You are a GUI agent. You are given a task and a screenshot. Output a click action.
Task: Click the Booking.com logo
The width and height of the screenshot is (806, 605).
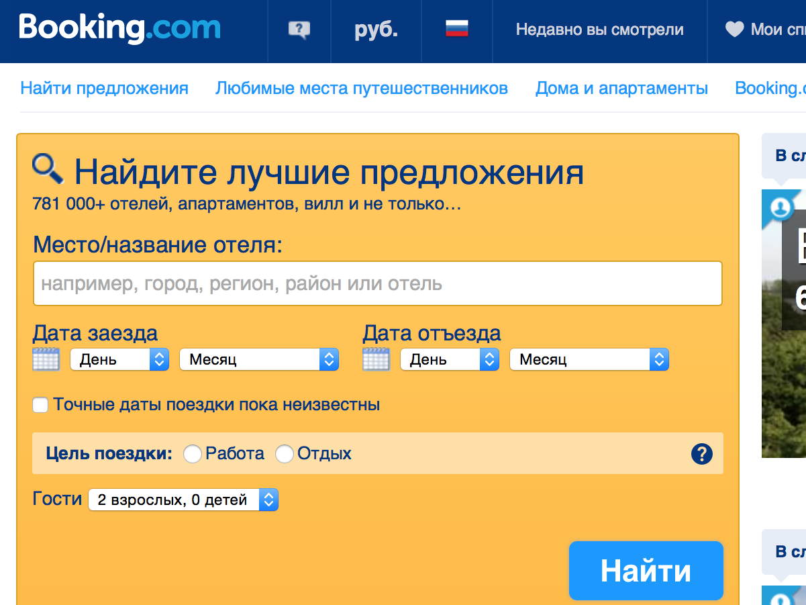[119, 29]
